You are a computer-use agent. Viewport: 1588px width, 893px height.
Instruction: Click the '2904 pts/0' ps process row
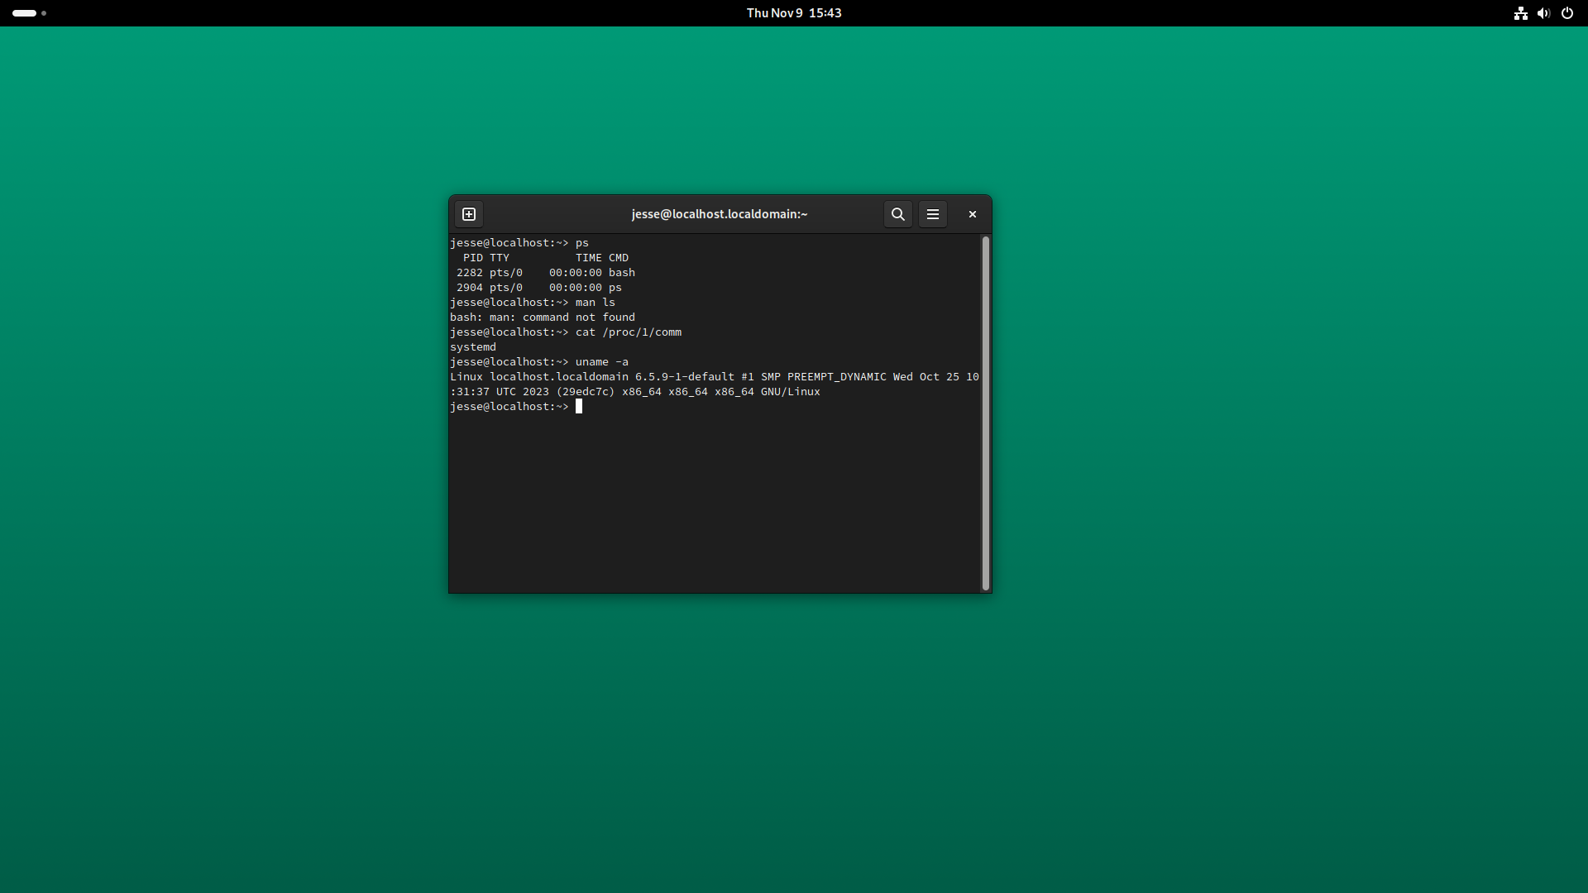pyautogui.click(x=539, y=288)
